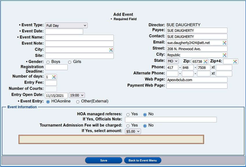Click the Entry Open Date field 11/15/2021
Viewport: 246px width, 167px height.
[x=56, y=96]
